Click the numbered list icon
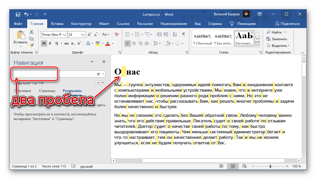 click(137, 34)
